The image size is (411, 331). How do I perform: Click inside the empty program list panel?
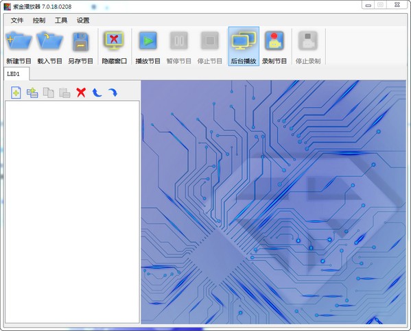pyautogui.click(x=72, y=212)
